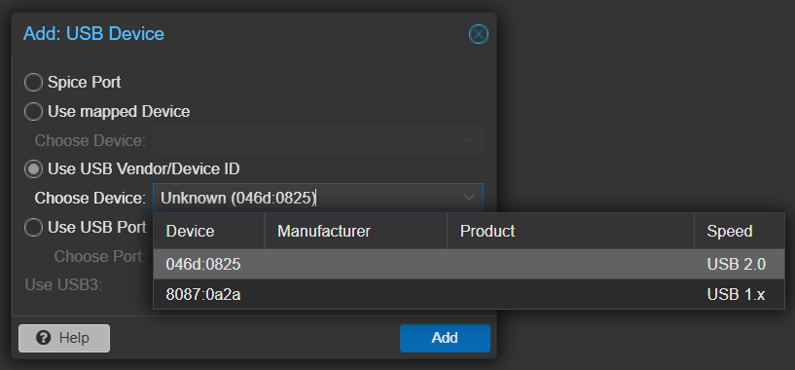
Task: Collapse the vendor/device ID dropdown arrow
Action: (x=469, y=198)
